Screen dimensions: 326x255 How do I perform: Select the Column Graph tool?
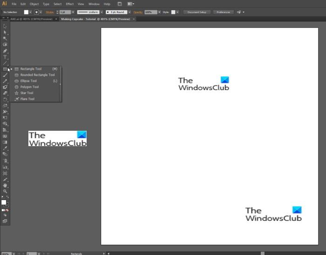[x=5, y=167]
